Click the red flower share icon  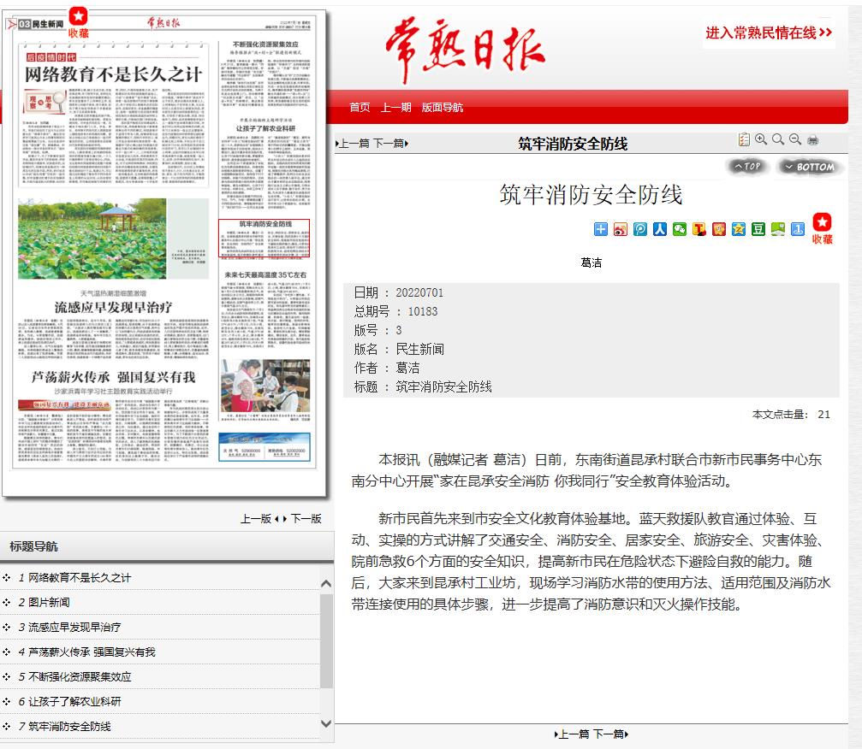pos(719,229)
